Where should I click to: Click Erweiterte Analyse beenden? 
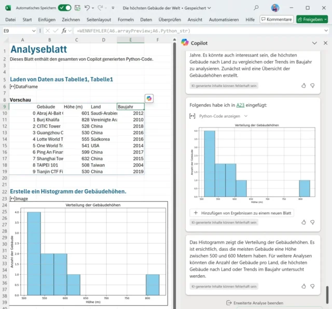(x=257, y=303)
